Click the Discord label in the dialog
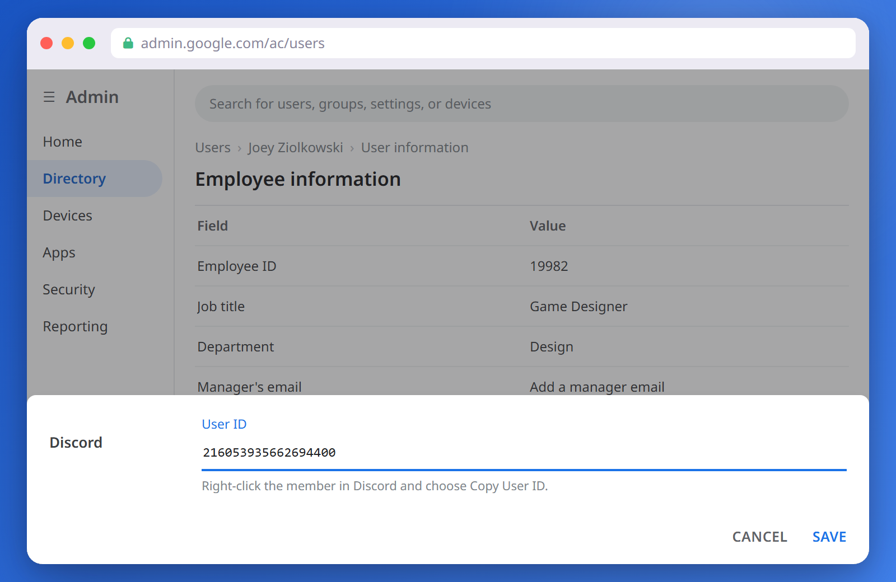Viewport: 896px width, 582px height. pyautogui.click(x=76, y=443)
